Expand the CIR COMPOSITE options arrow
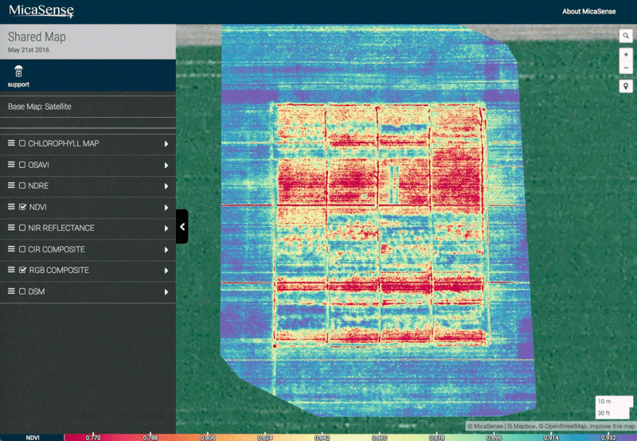637x441 pixels. tap(166, 250)
